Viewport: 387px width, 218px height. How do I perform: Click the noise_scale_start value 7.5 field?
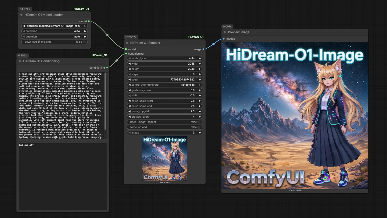165,101
